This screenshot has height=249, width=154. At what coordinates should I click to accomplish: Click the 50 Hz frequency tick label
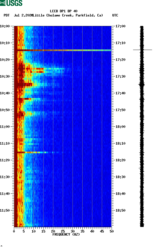tap(112, 231)
